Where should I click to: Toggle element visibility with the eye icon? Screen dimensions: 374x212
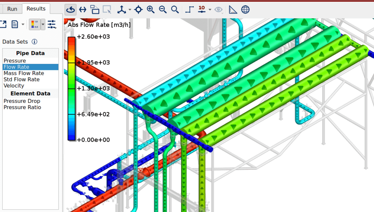tap(218, 9)
